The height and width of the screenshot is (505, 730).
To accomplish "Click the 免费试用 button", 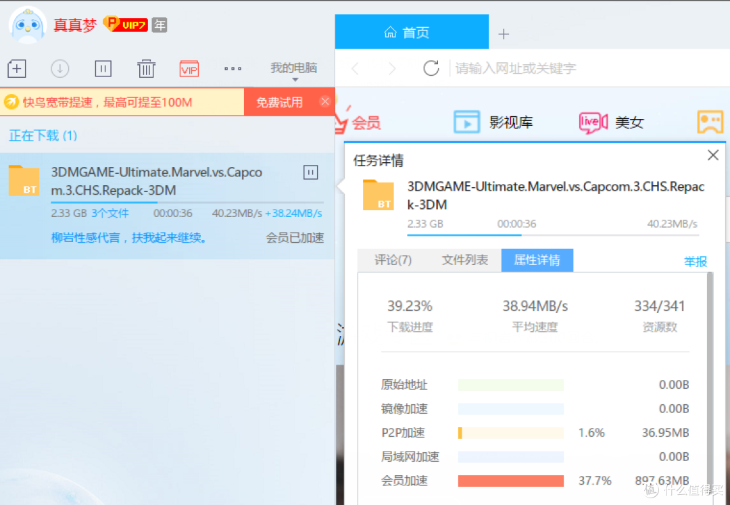I will 279,103.
